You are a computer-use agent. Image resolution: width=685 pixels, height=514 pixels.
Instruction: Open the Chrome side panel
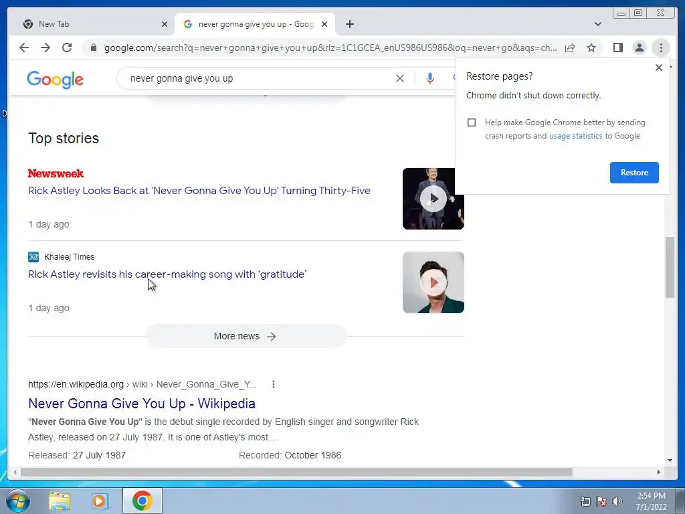pos(617,48)
